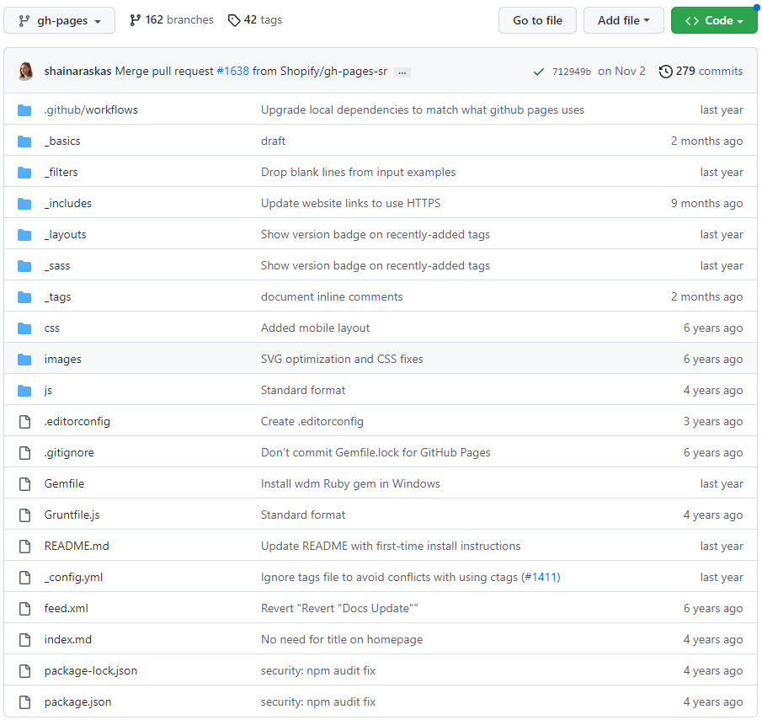Open the gh-pages branch dropdown

(x=59, y=20)
